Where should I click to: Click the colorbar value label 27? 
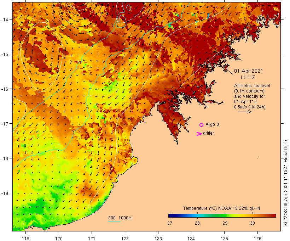(170, 223)
